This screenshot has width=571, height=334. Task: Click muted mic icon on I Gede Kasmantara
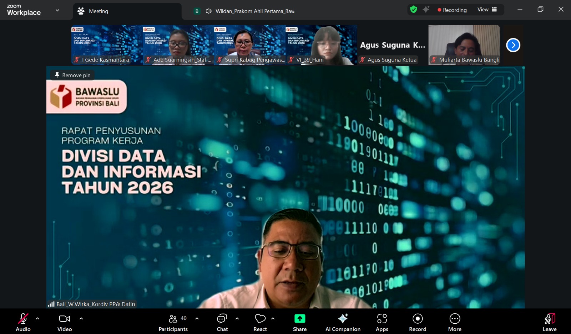point(77,60)
